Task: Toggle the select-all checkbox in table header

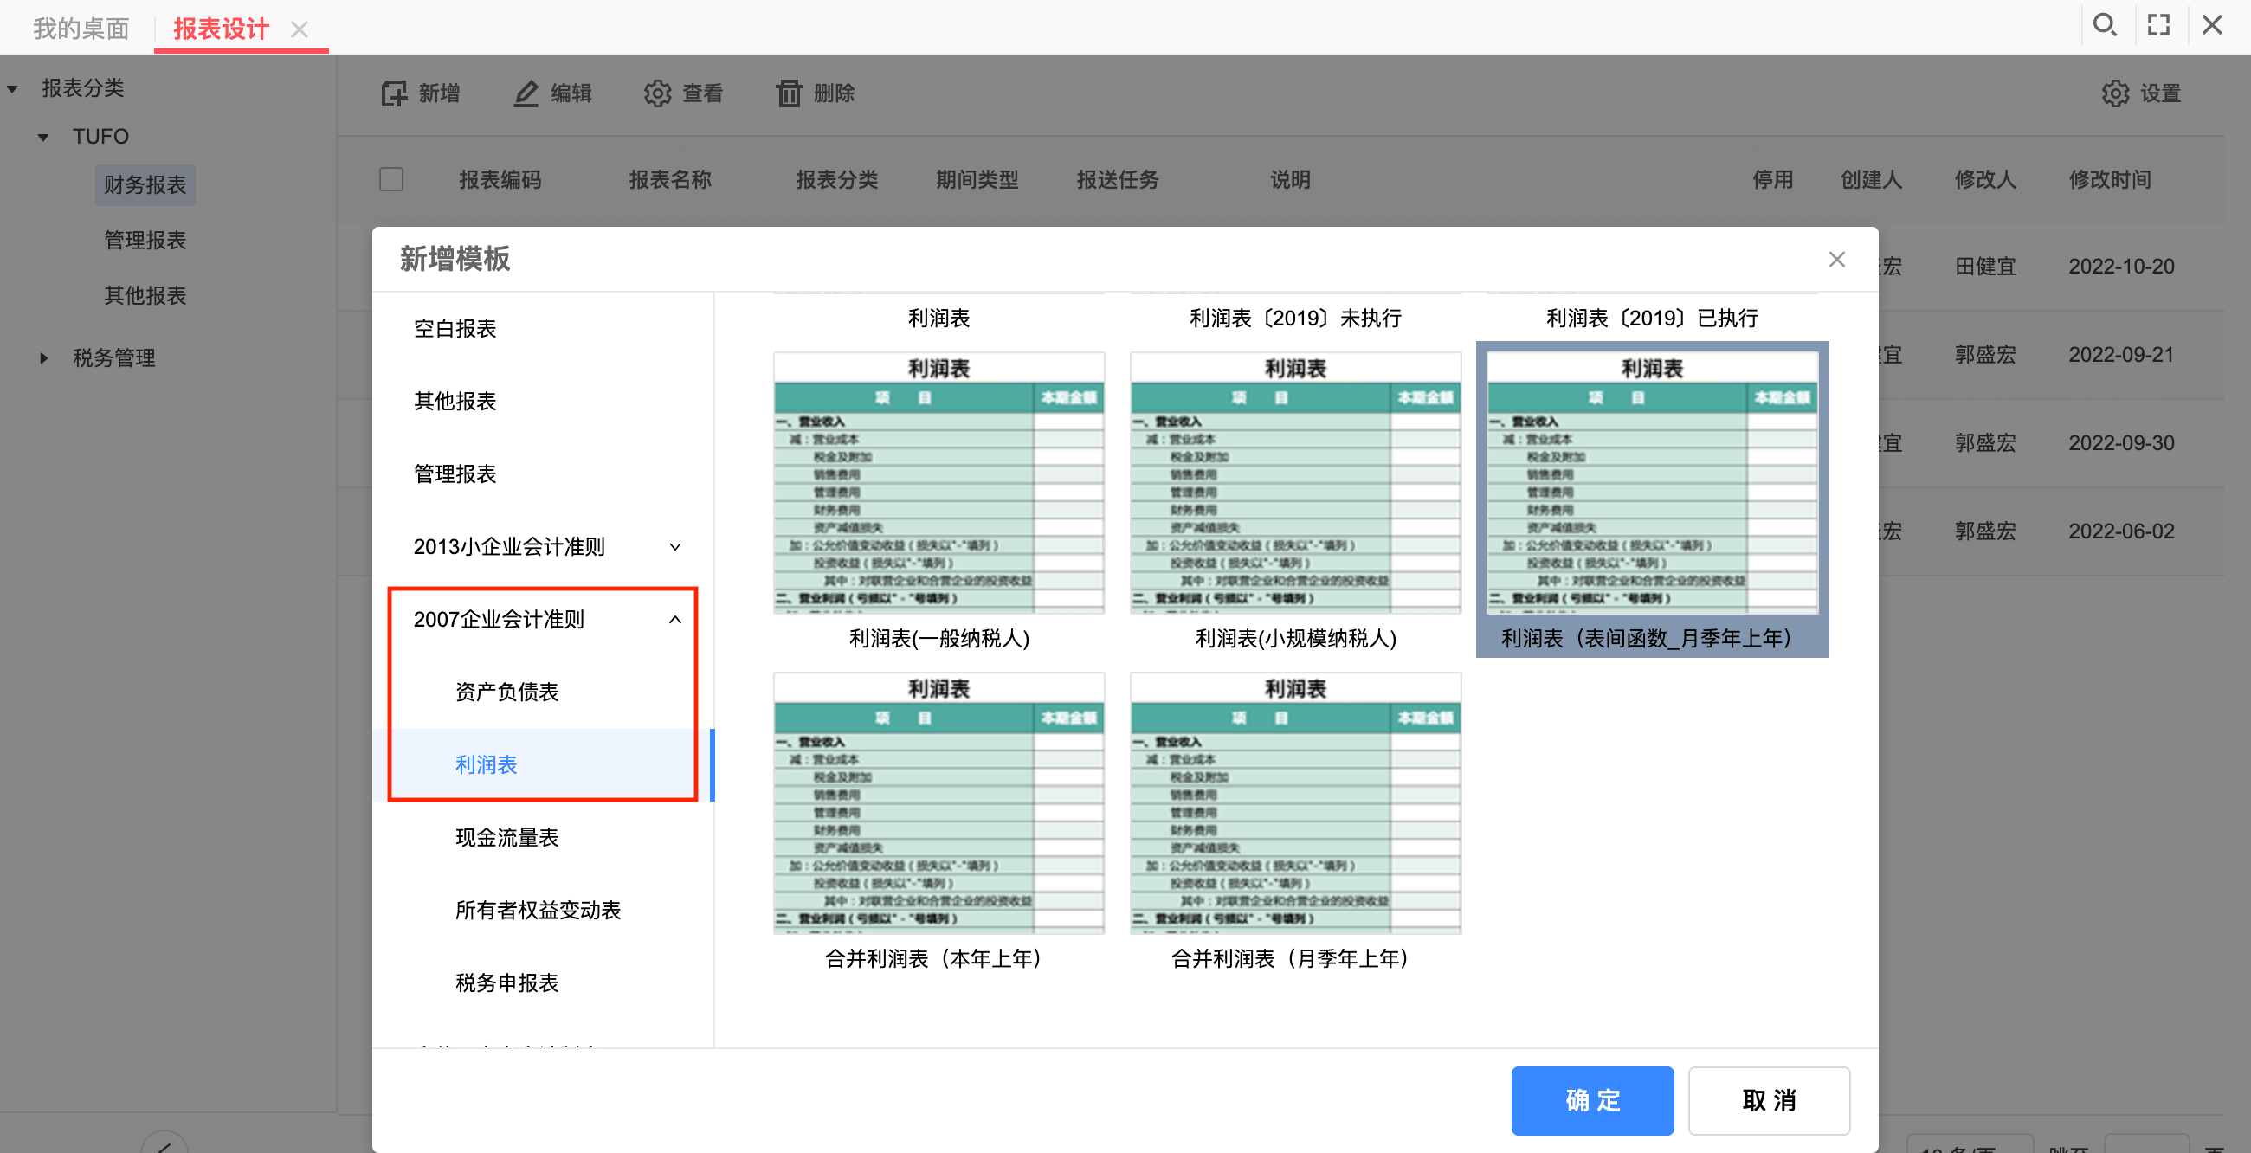Action: tap(391, 179)
